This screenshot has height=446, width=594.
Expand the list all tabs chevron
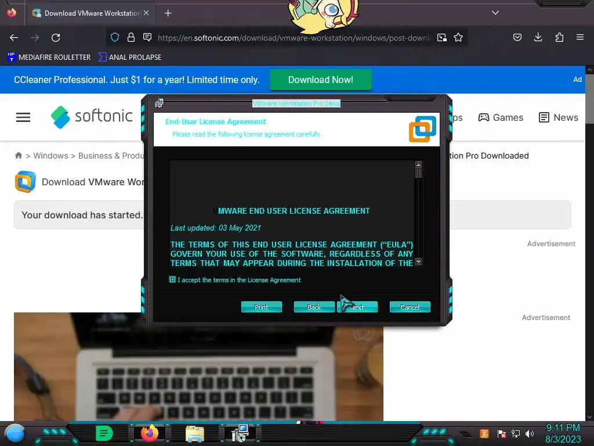tap(495, 13)
